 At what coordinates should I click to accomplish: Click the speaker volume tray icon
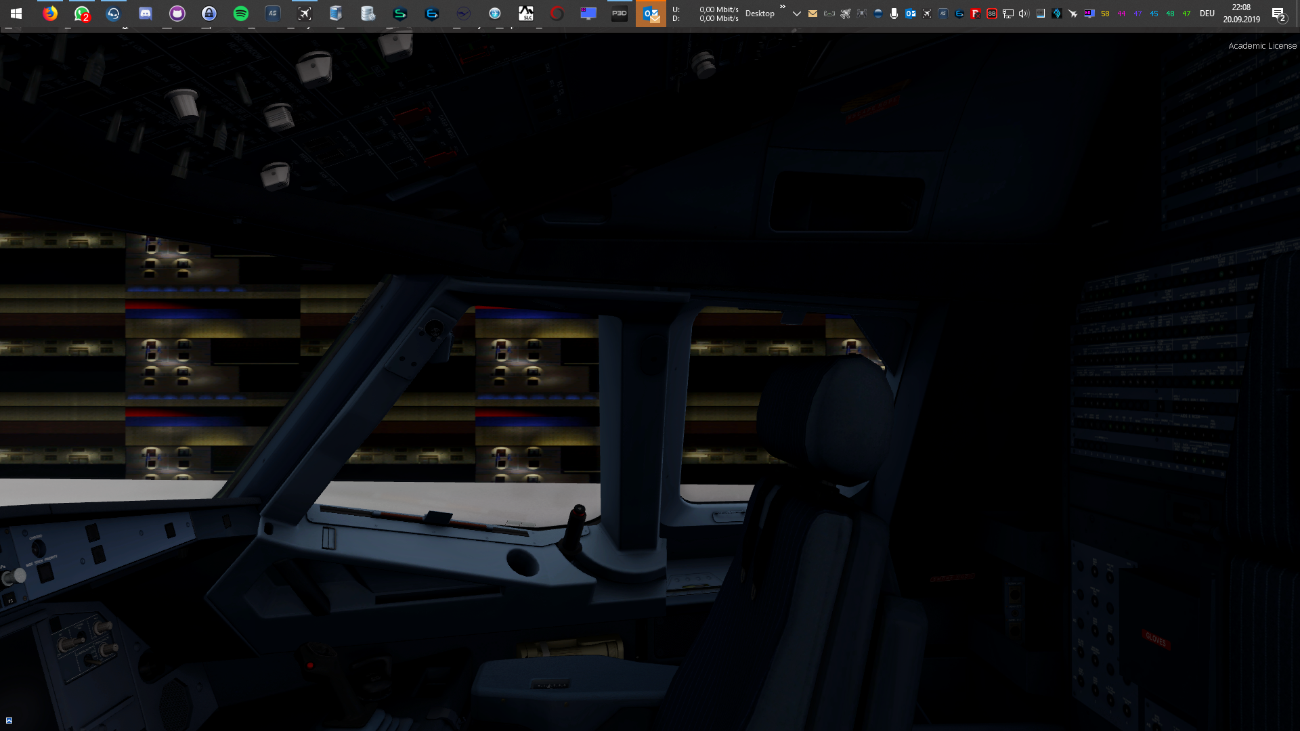[x=1024, y=14]
